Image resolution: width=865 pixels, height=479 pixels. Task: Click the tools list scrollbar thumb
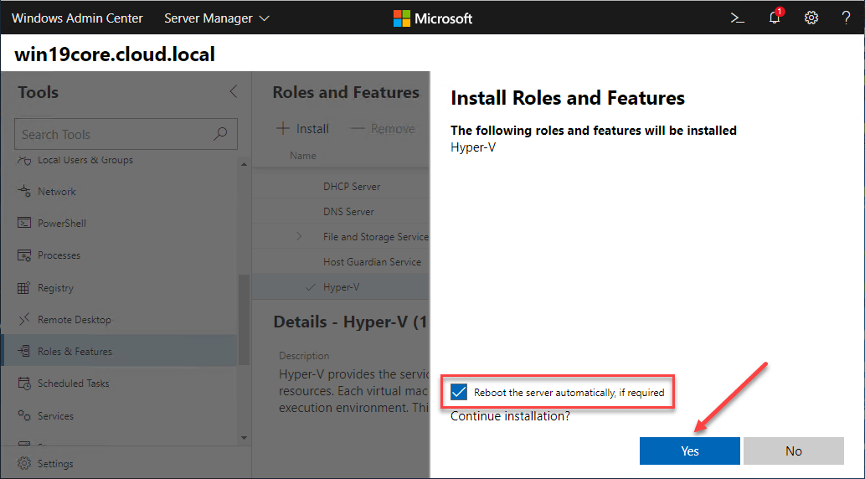(x=244, y=319)
